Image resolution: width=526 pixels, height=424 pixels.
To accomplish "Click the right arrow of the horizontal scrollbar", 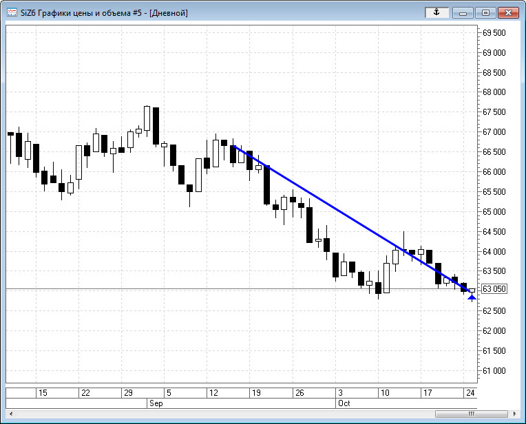I will [x=514, y=414].
